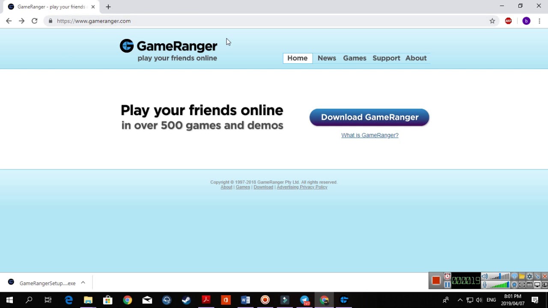Open Microsoft Word from the taskbar

245,300
